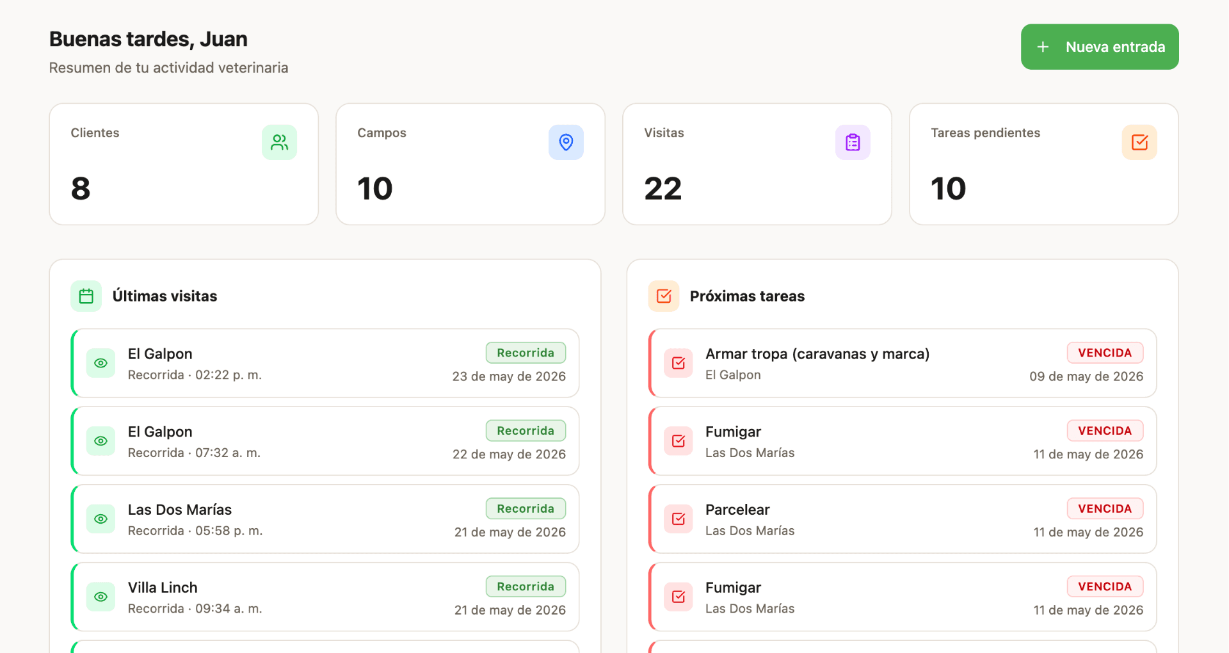Click the number 10 under Tareas pendientes
Image resolution: width=1229 pixels, height=653 pixels.
[949, 188]
